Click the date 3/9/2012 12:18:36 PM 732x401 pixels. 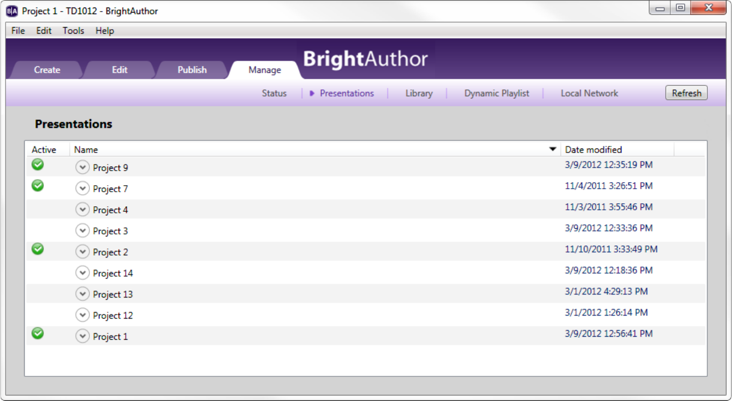pos(609,270)
